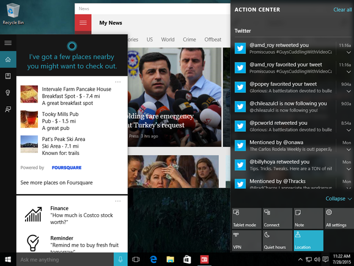Switch to the World news tab
Viewport: 354px width, 266px height.
click(x=168, y=40)
